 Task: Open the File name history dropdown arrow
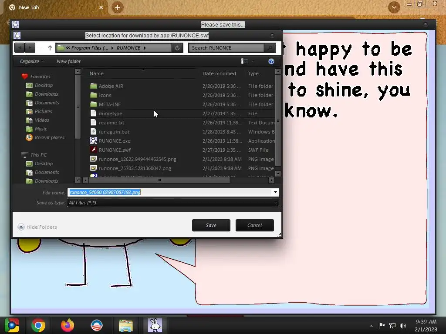275,192
